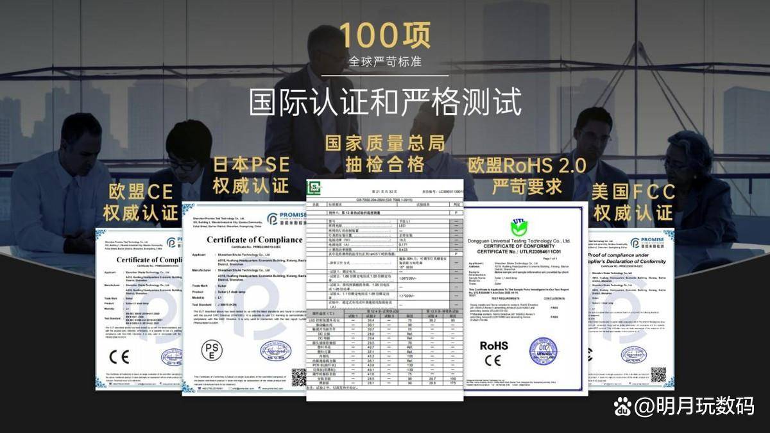Click the green square logo atop the test report
This screenshot has height=433, width=770.
click(313, 188)
